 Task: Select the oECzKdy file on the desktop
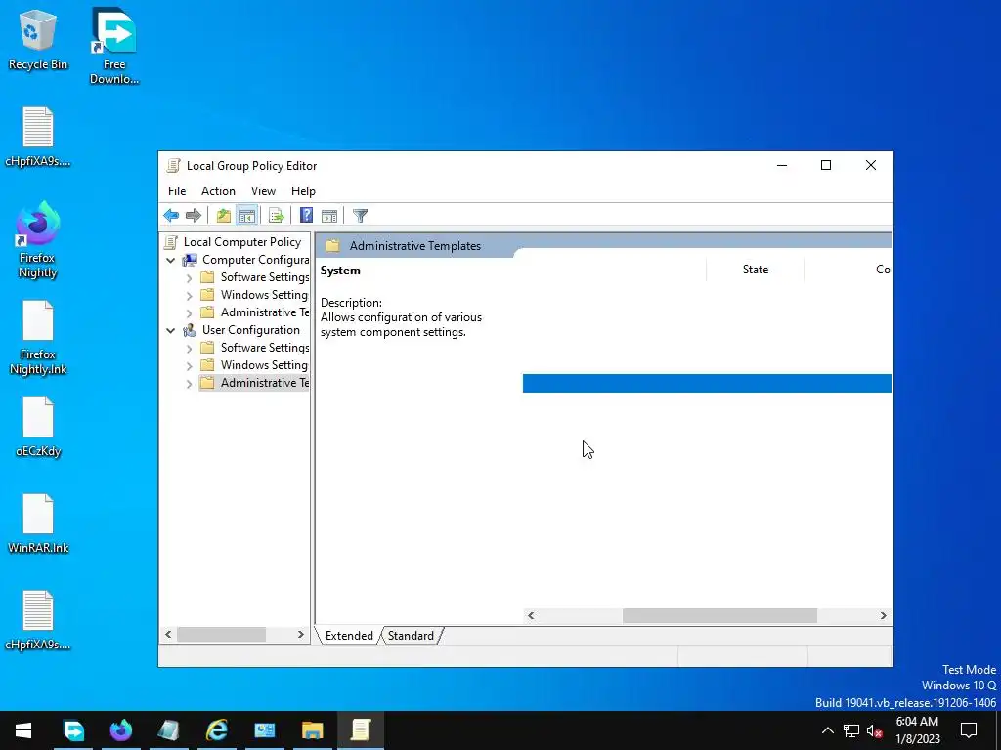coord(38,428)
